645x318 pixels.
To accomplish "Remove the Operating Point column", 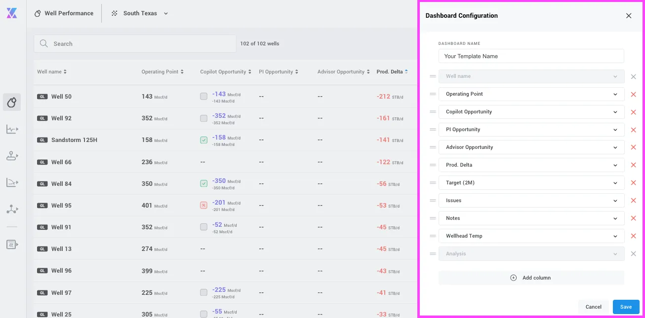I will click(x=634, y=94).
